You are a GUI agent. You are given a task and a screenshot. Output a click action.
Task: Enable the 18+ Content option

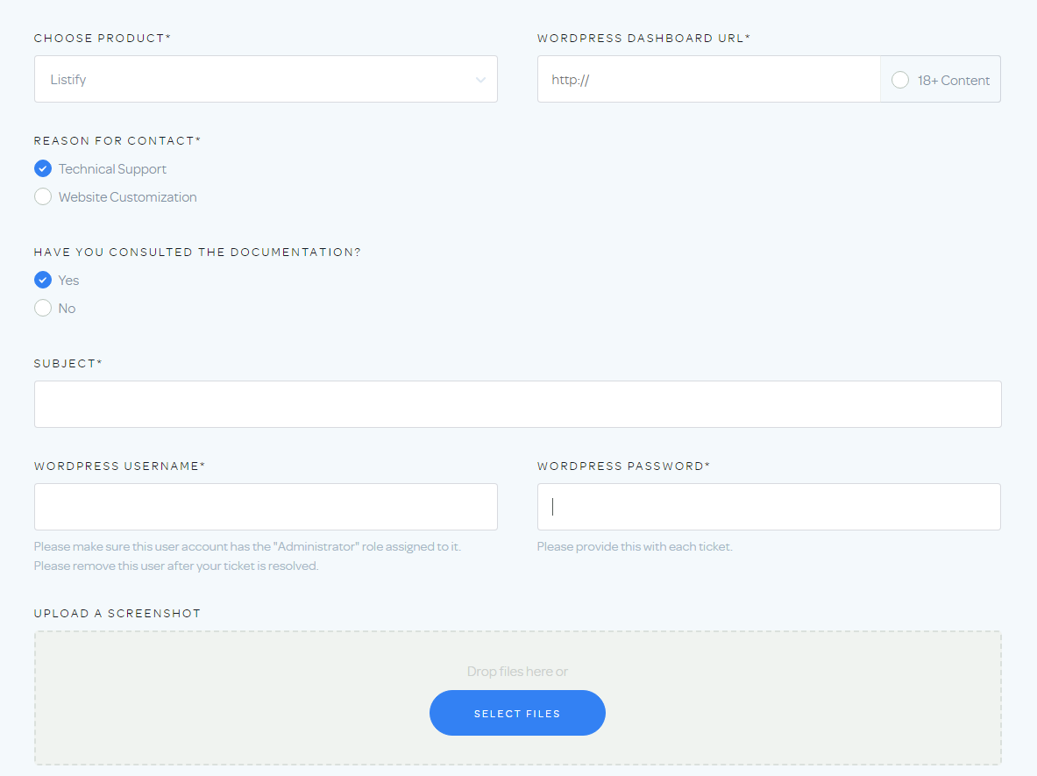[900, 81]
